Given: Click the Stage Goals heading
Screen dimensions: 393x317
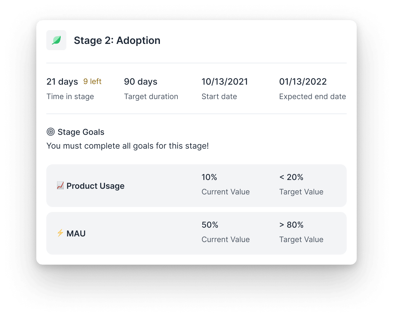Looking at the screenshot, I should pyautogui.click(x=81, y=132).
